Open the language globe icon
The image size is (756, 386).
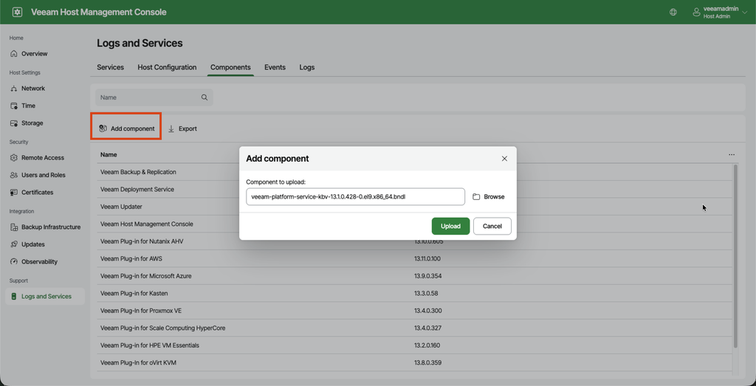tap(673, 12)
